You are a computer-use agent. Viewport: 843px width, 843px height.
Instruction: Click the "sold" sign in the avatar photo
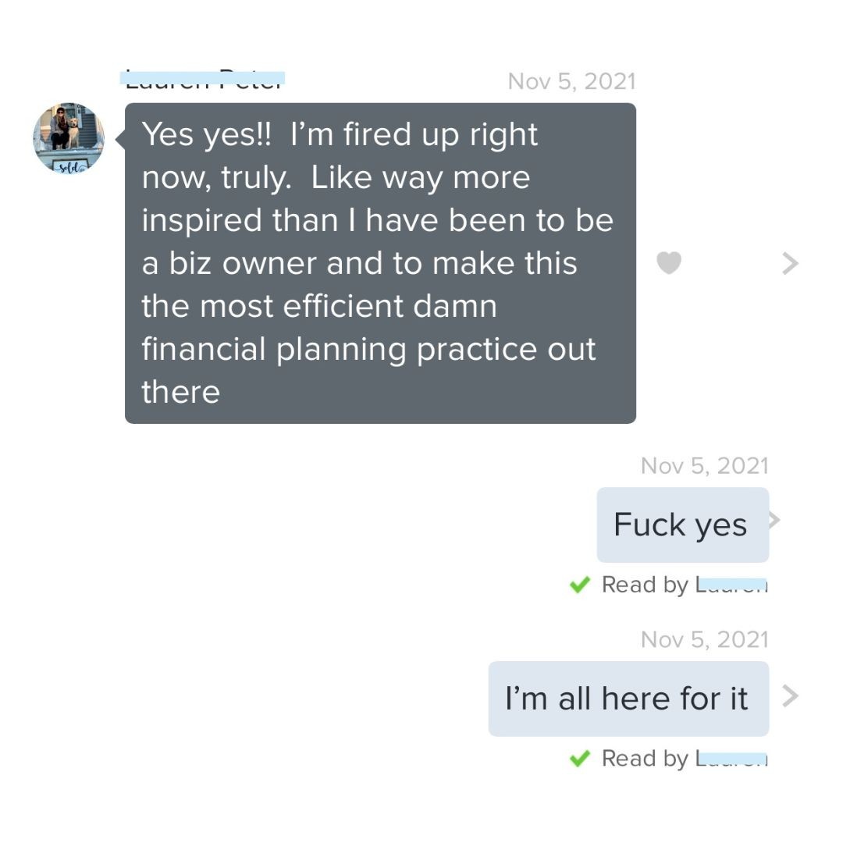(x=70, y=167)
